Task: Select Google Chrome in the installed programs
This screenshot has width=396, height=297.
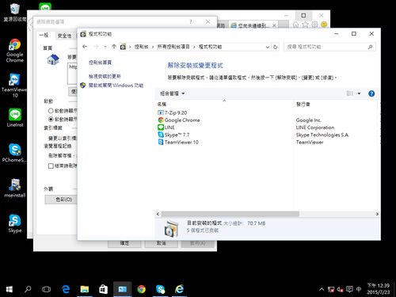Action: 179,120
